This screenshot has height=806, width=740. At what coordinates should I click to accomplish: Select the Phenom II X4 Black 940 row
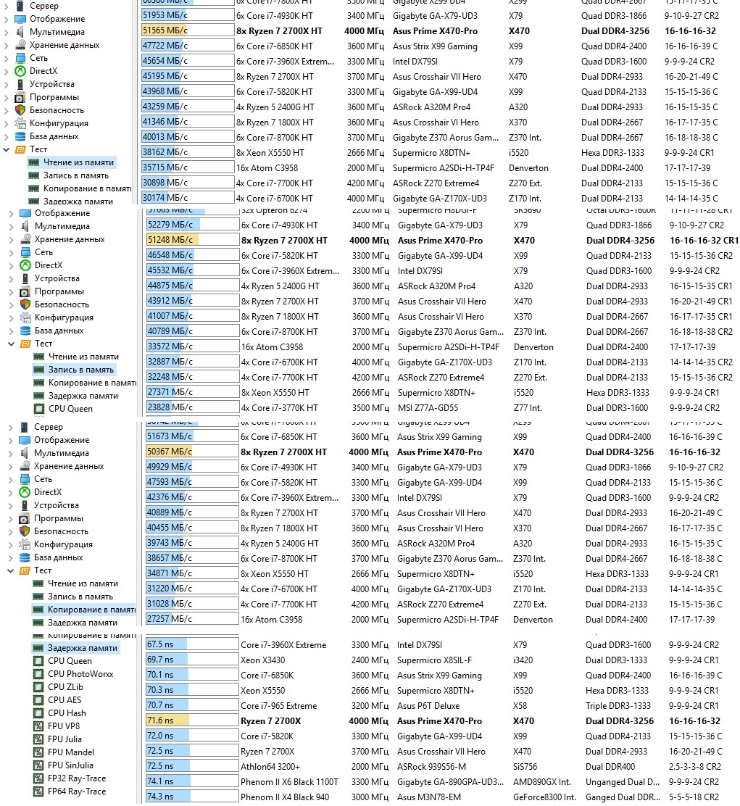442,797
